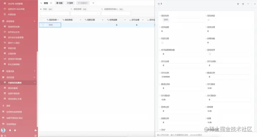Open the 项目名称 filter dropdown
The image size is (257, 137).
coord(85,13)
